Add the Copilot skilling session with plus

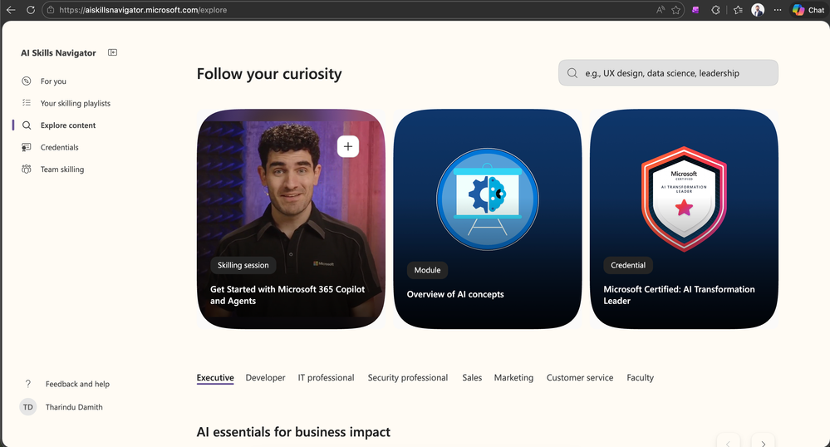(x=348, y=146)
